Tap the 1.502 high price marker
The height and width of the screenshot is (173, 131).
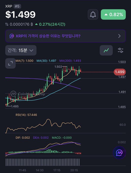click(58, 67)
